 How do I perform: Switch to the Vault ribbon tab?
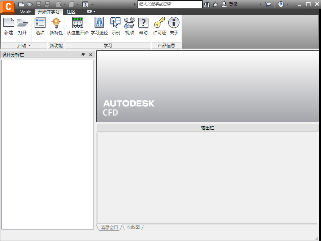pyautogui.click(x=25, y=12)
